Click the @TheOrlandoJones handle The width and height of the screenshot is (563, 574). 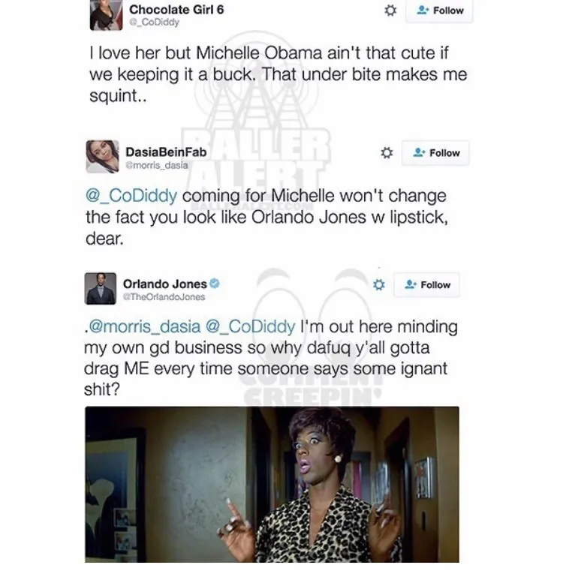point(164,297)
